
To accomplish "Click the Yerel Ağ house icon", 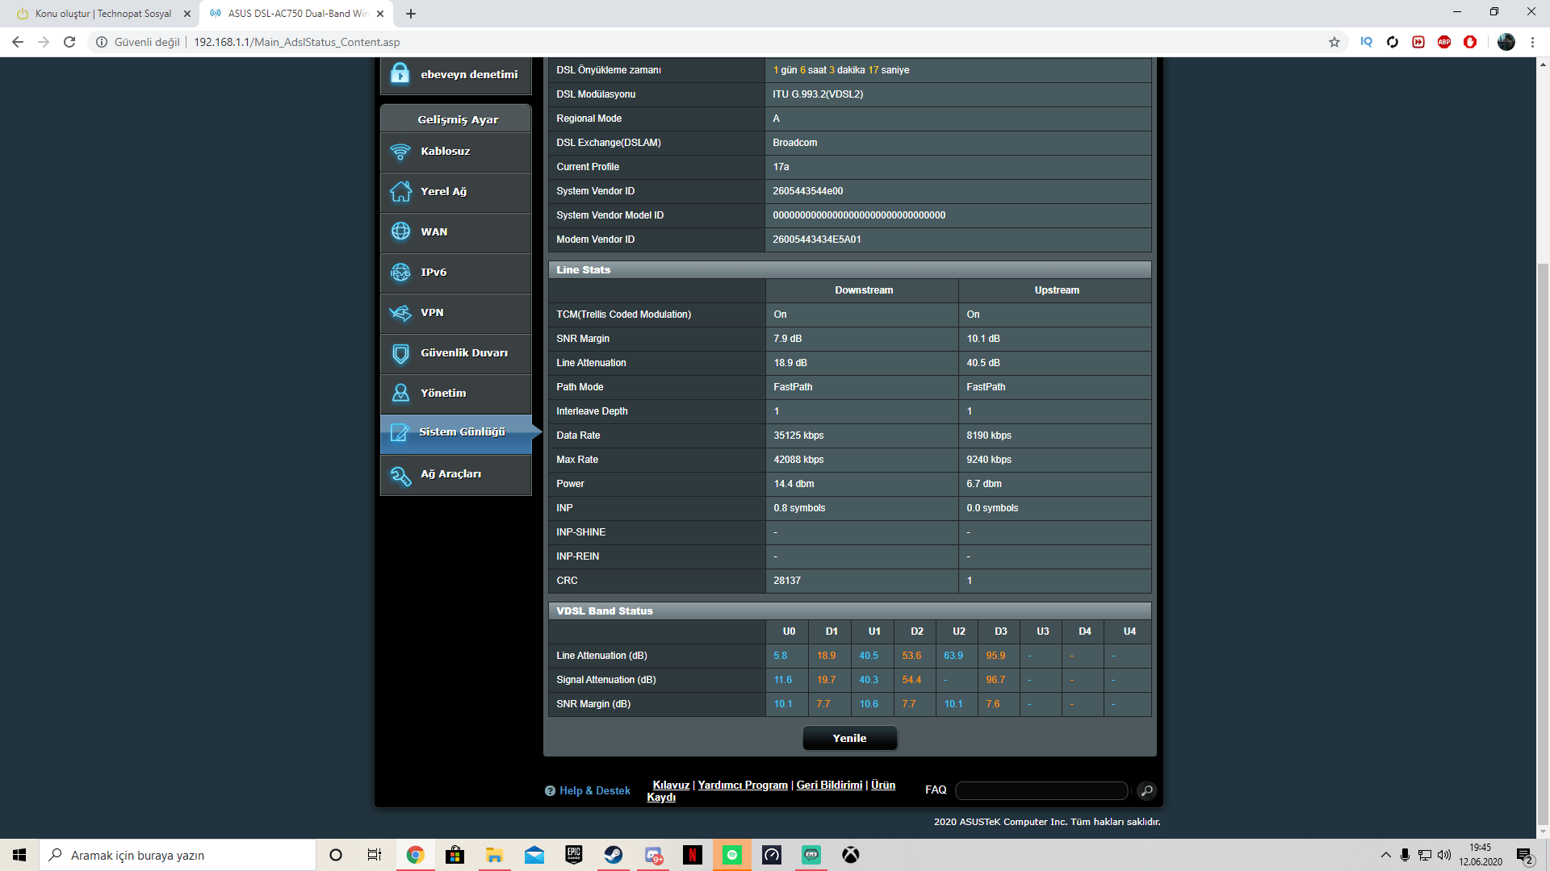I will (400, 192).
